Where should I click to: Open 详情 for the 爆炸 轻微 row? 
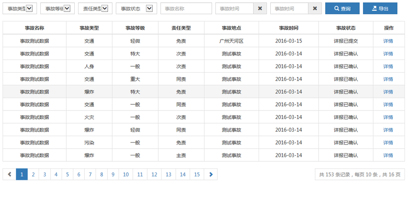coord(388,130)
